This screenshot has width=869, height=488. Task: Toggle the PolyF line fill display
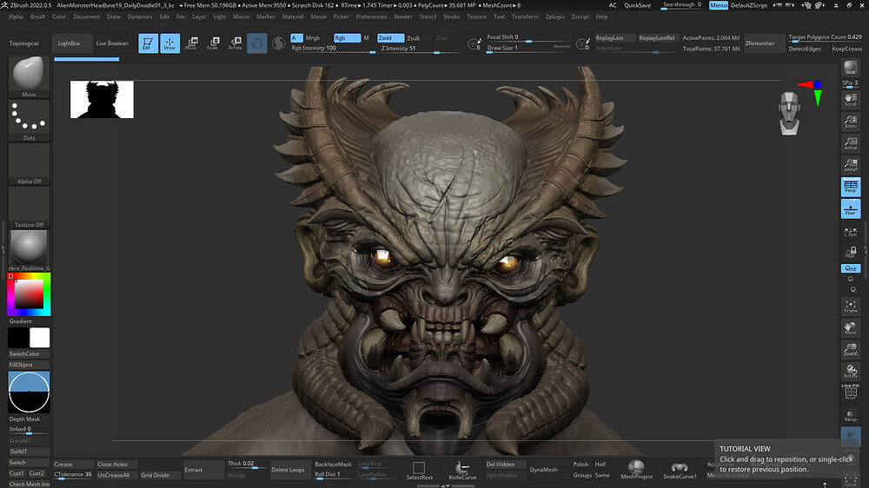point(850,392)
